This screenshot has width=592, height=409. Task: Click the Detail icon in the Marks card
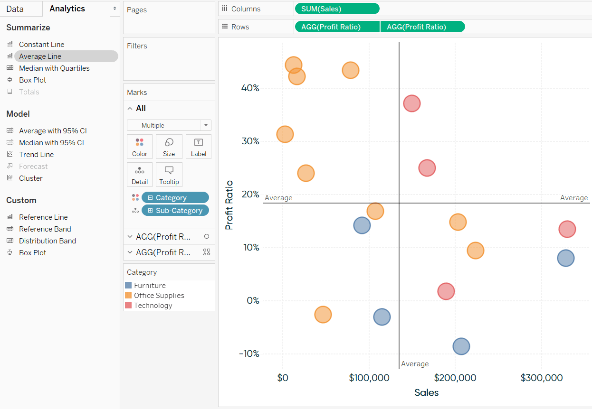coord(140,175)
